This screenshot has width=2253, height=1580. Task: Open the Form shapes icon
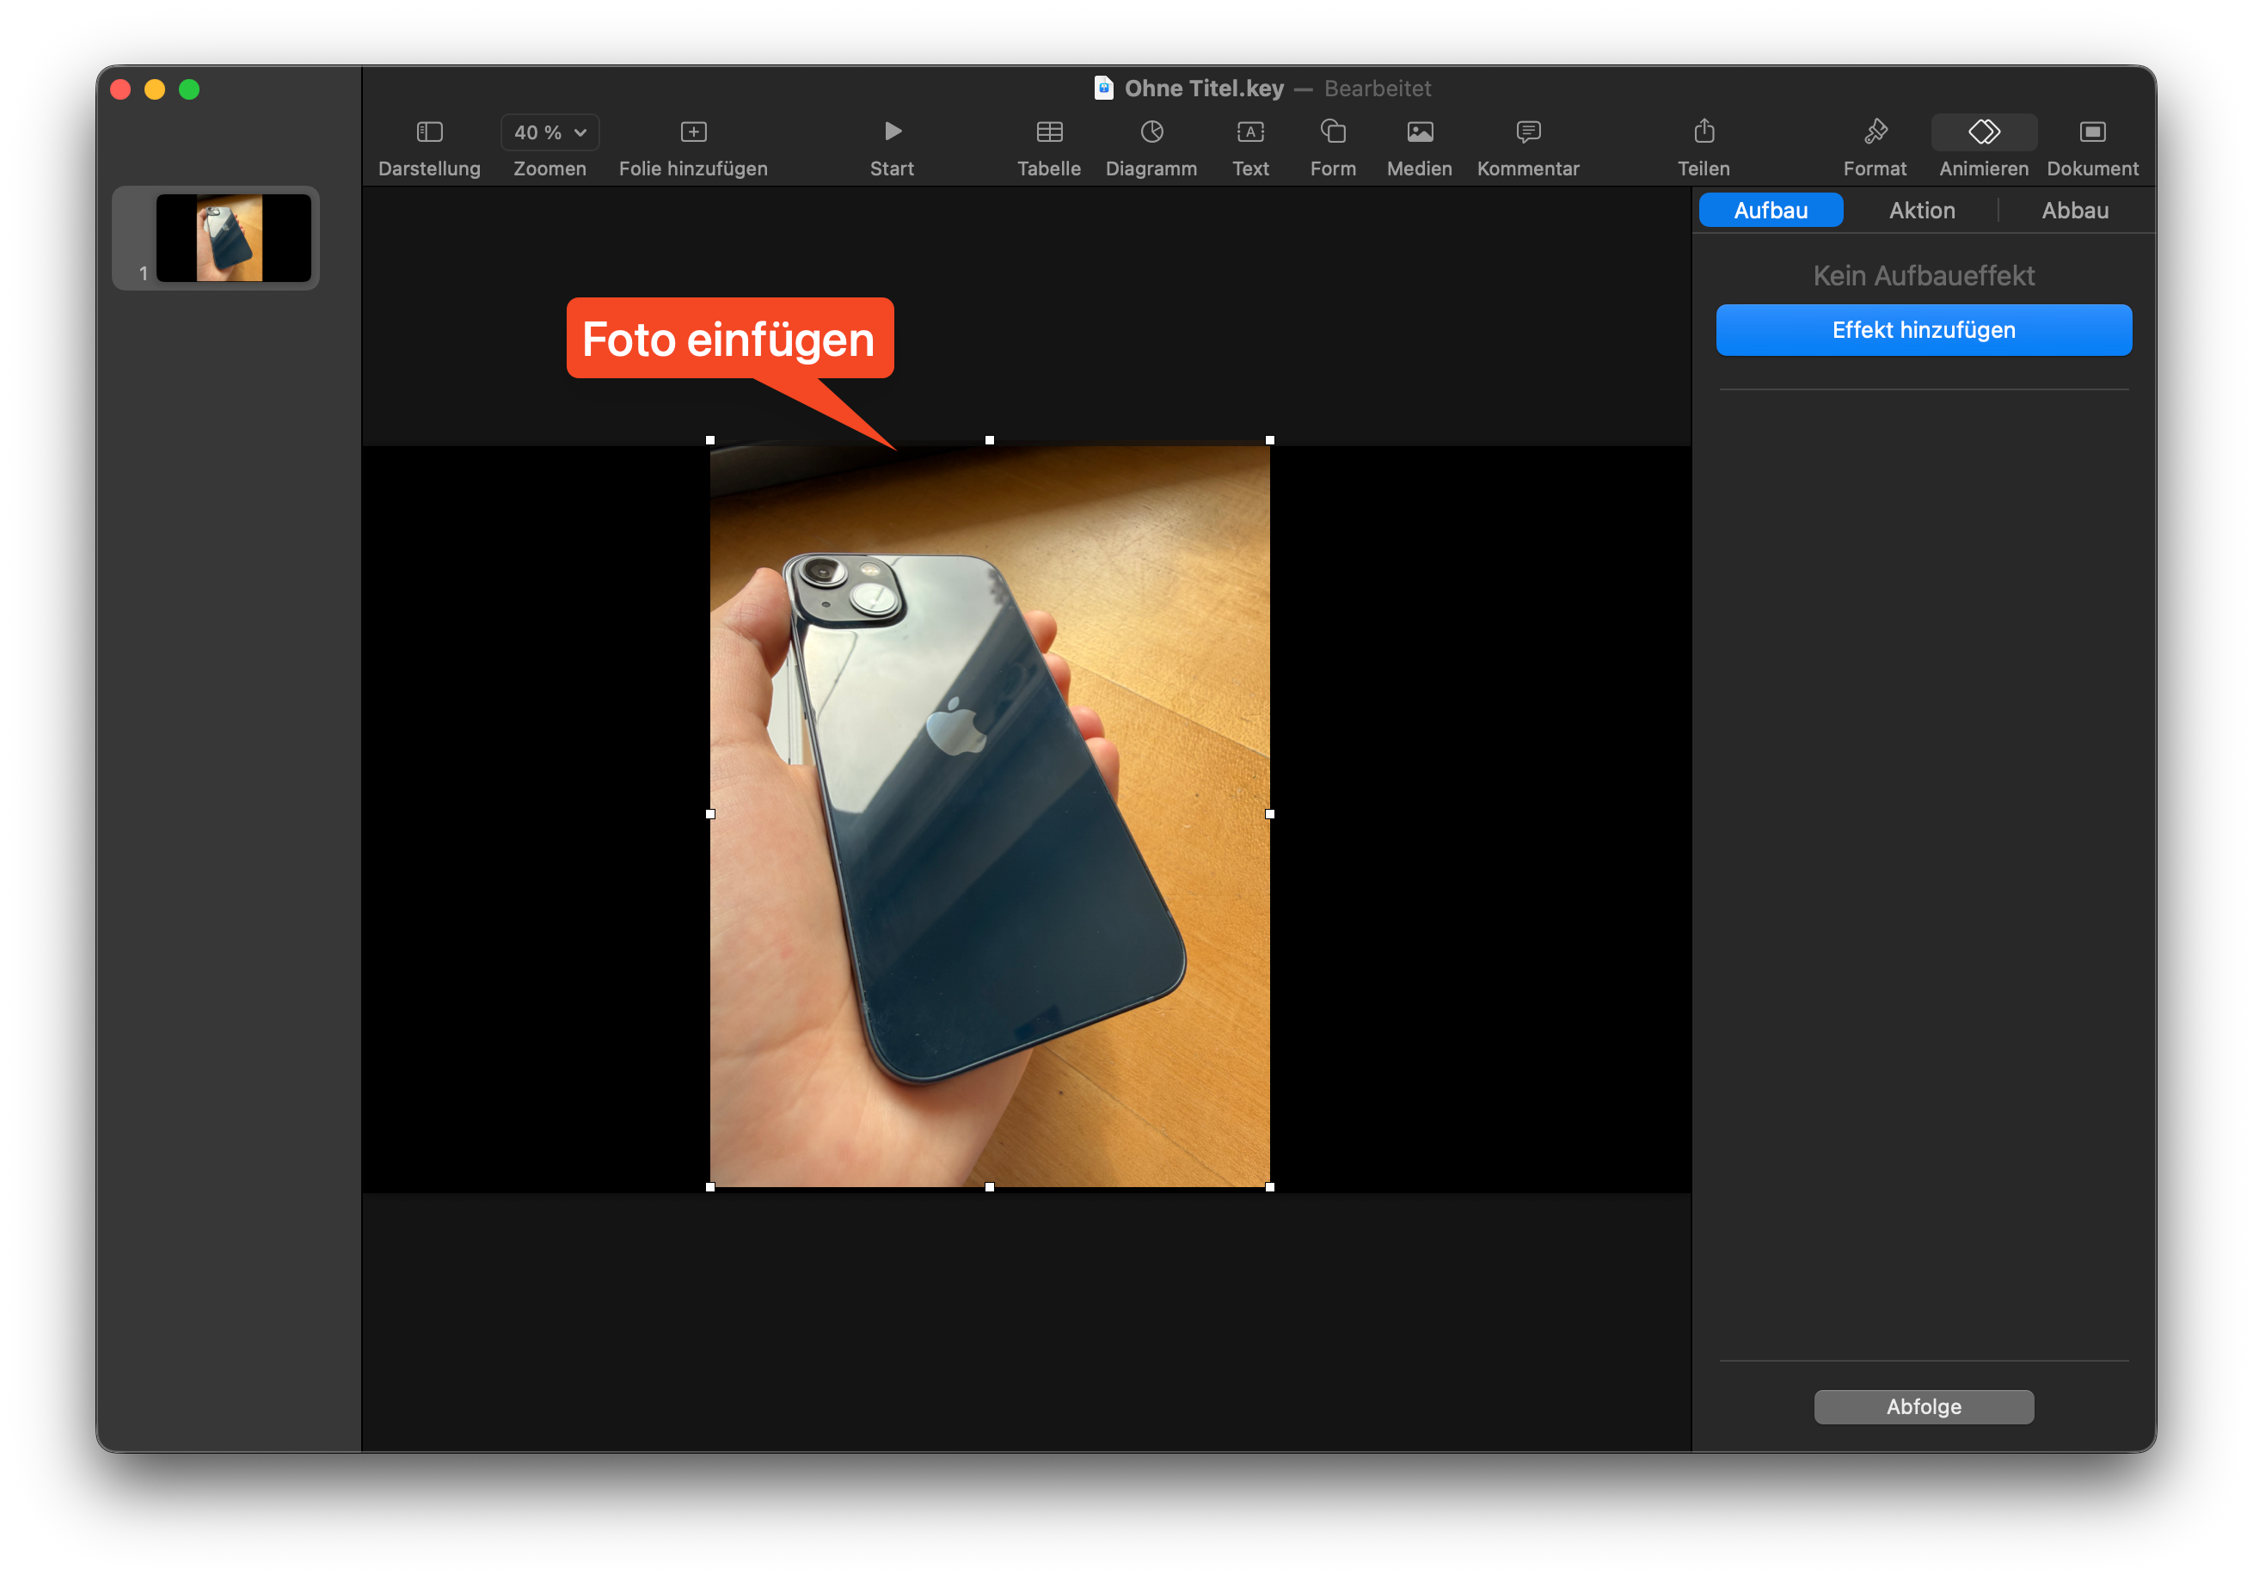1331,132
